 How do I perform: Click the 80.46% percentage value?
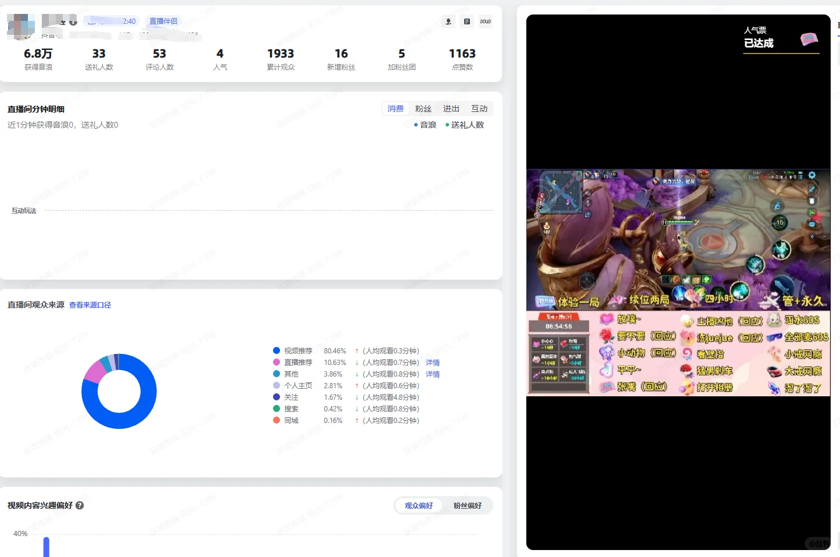[x=335, y=351]
